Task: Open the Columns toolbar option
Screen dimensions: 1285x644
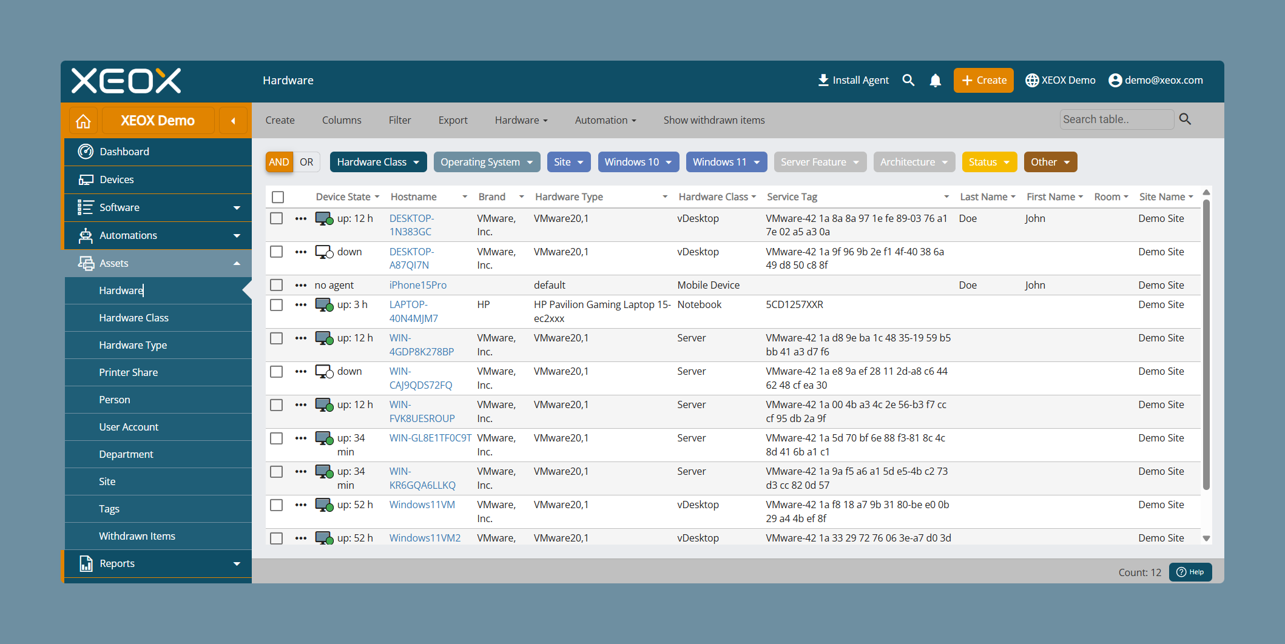Action: coord(342,120)
